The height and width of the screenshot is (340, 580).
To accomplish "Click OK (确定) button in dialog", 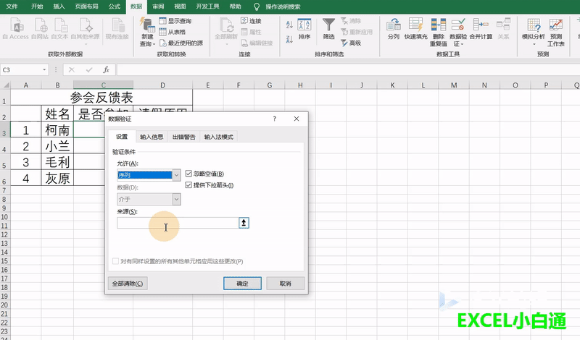I will (242, 284).
